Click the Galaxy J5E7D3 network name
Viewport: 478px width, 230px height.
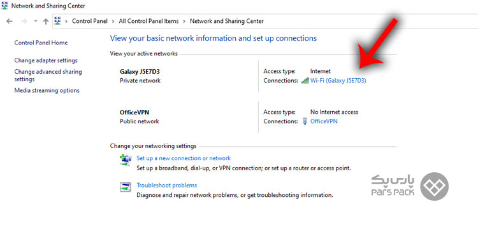(x=140, y=72)
